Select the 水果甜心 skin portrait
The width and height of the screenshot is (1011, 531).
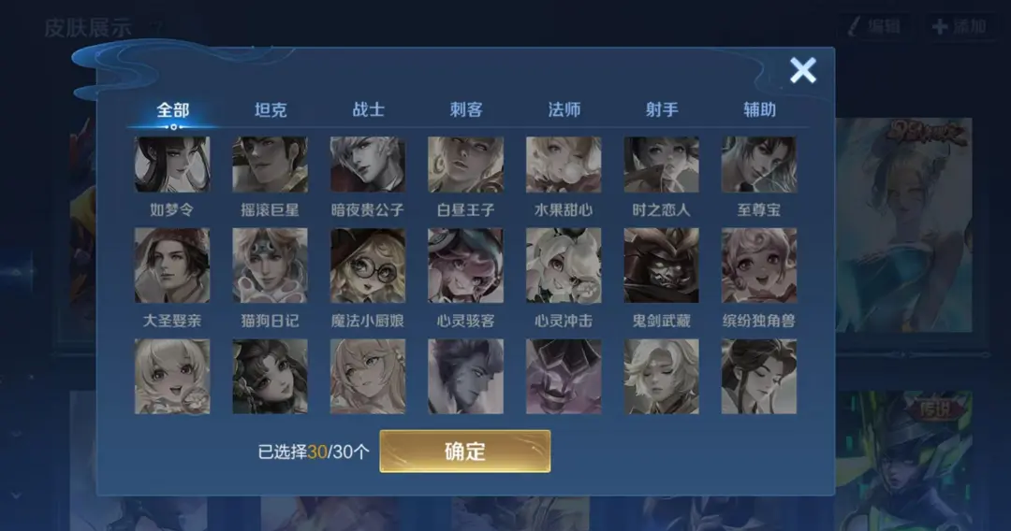click(x=564, y=165)
